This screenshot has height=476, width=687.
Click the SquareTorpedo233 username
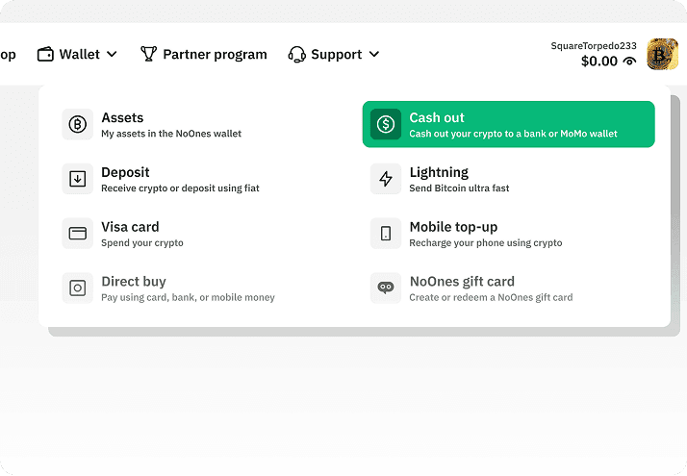click(593, 45)
